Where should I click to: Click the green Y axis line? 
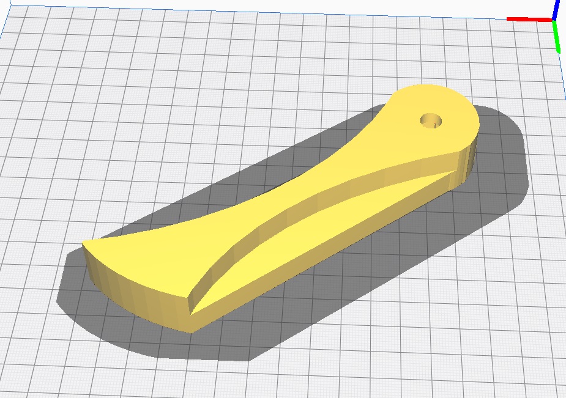(x=557, y=37)
